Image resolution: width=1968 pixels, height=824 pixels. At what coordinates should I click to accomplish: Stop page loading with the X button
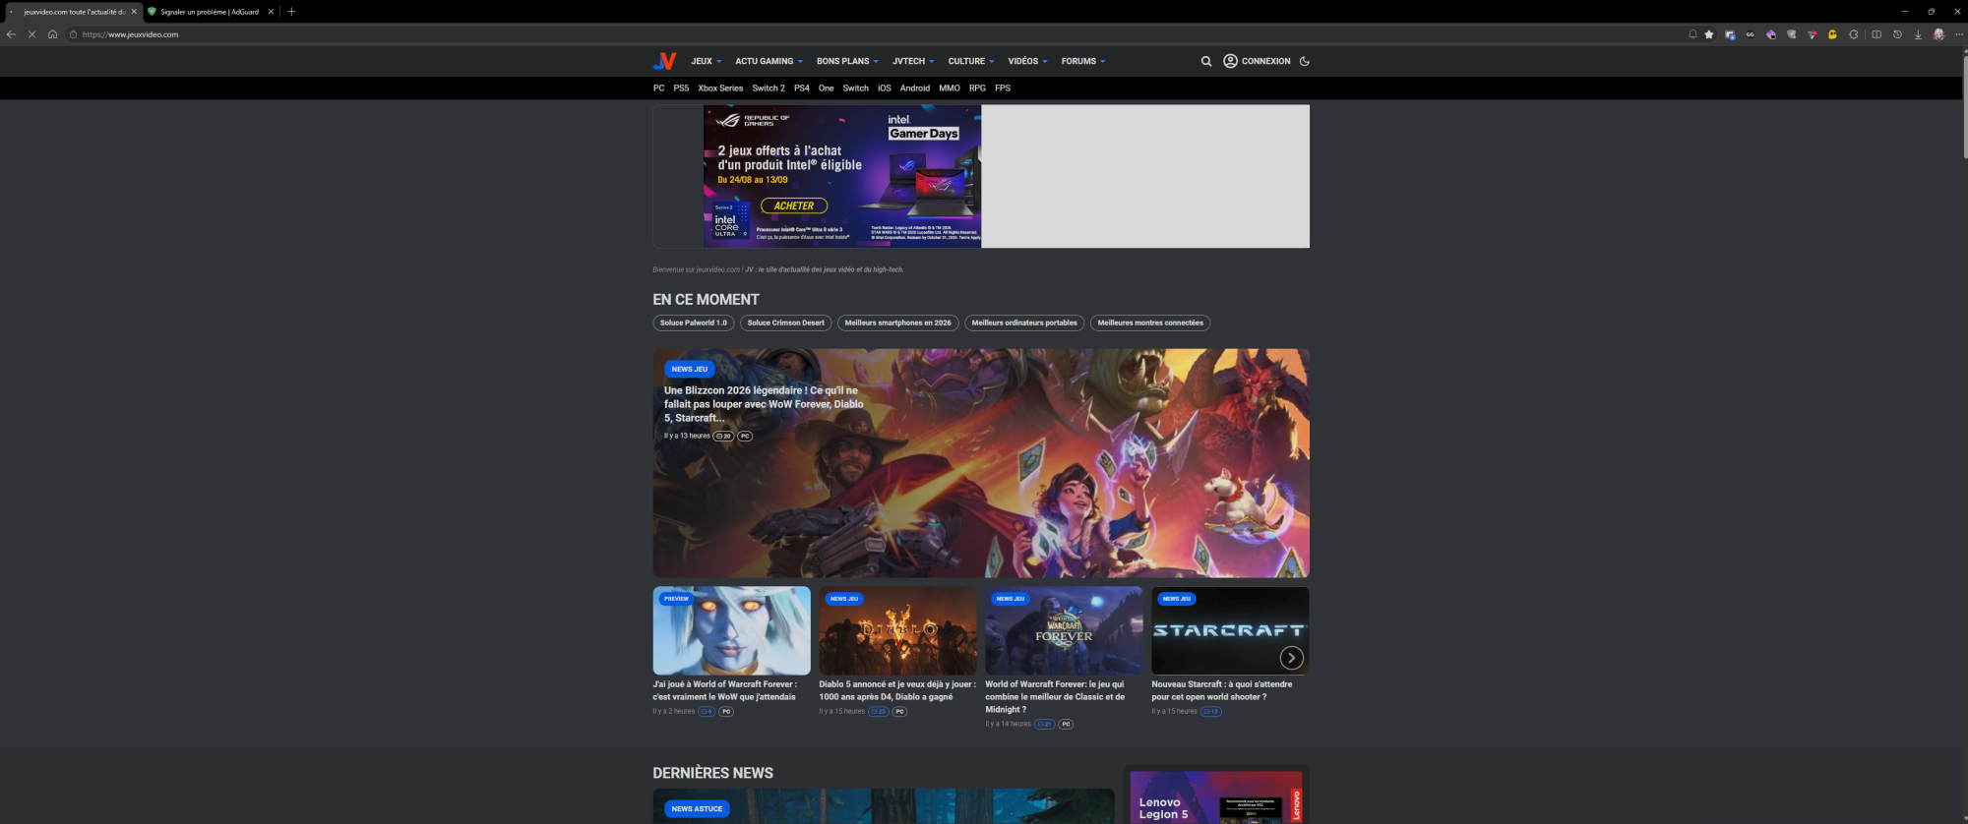[32, 34]
